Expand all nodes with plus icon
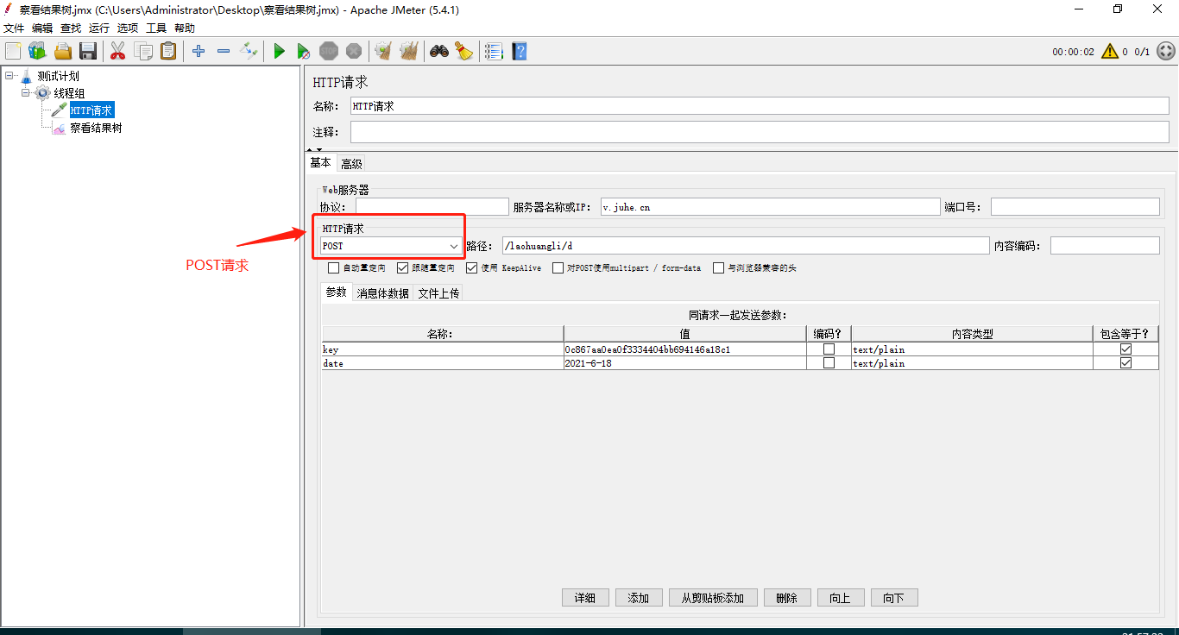This screenshot has height=635, width=1179. pos(199,51)
